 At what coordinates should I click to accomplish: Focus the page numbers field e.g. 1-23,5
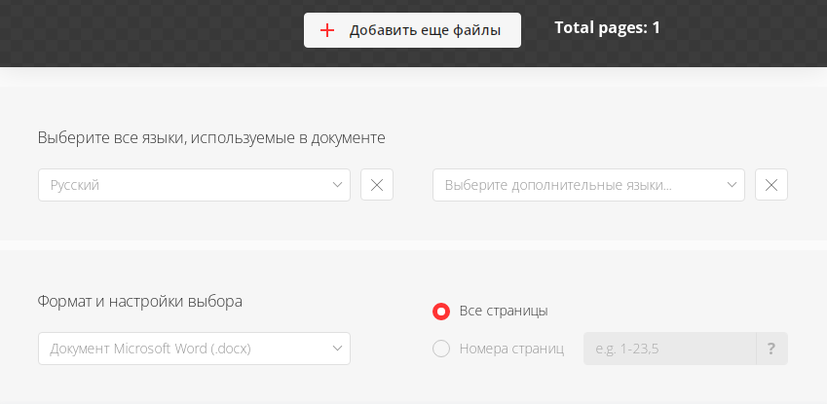[x=670, y=349]
